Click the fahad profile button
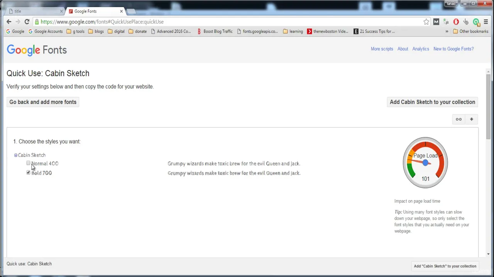 [451, 3]
